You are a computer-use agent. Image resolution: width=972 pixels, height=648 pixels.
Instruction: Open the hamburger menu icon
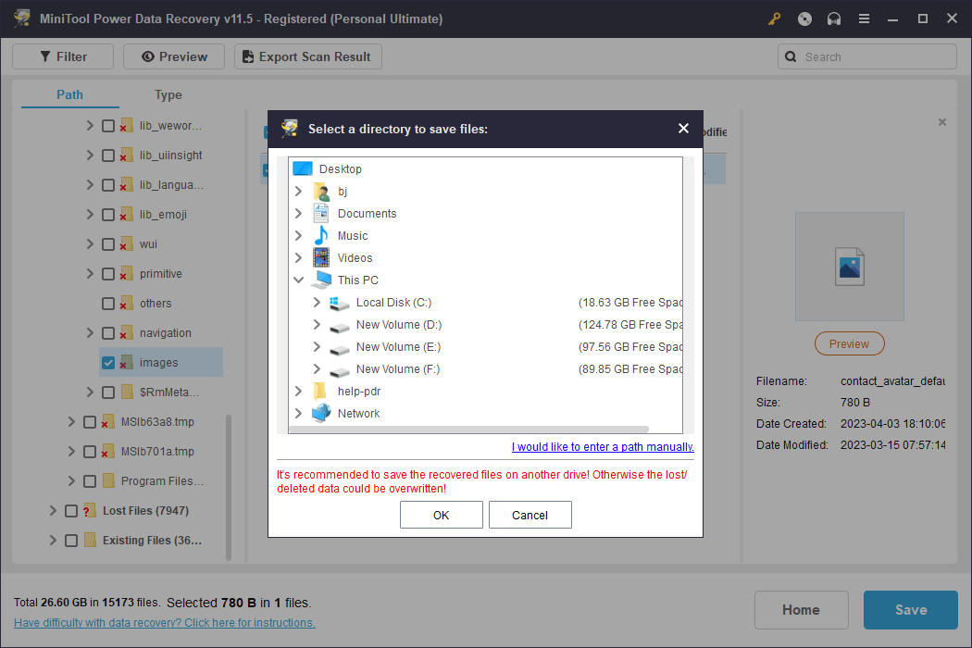[864, 19]
